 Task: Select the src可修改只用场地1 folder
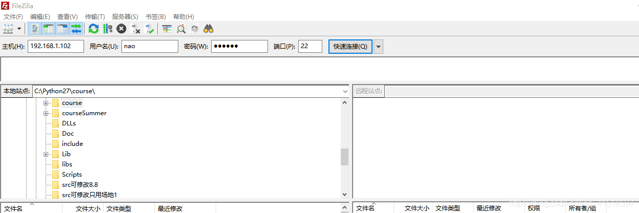coord(90,195)
